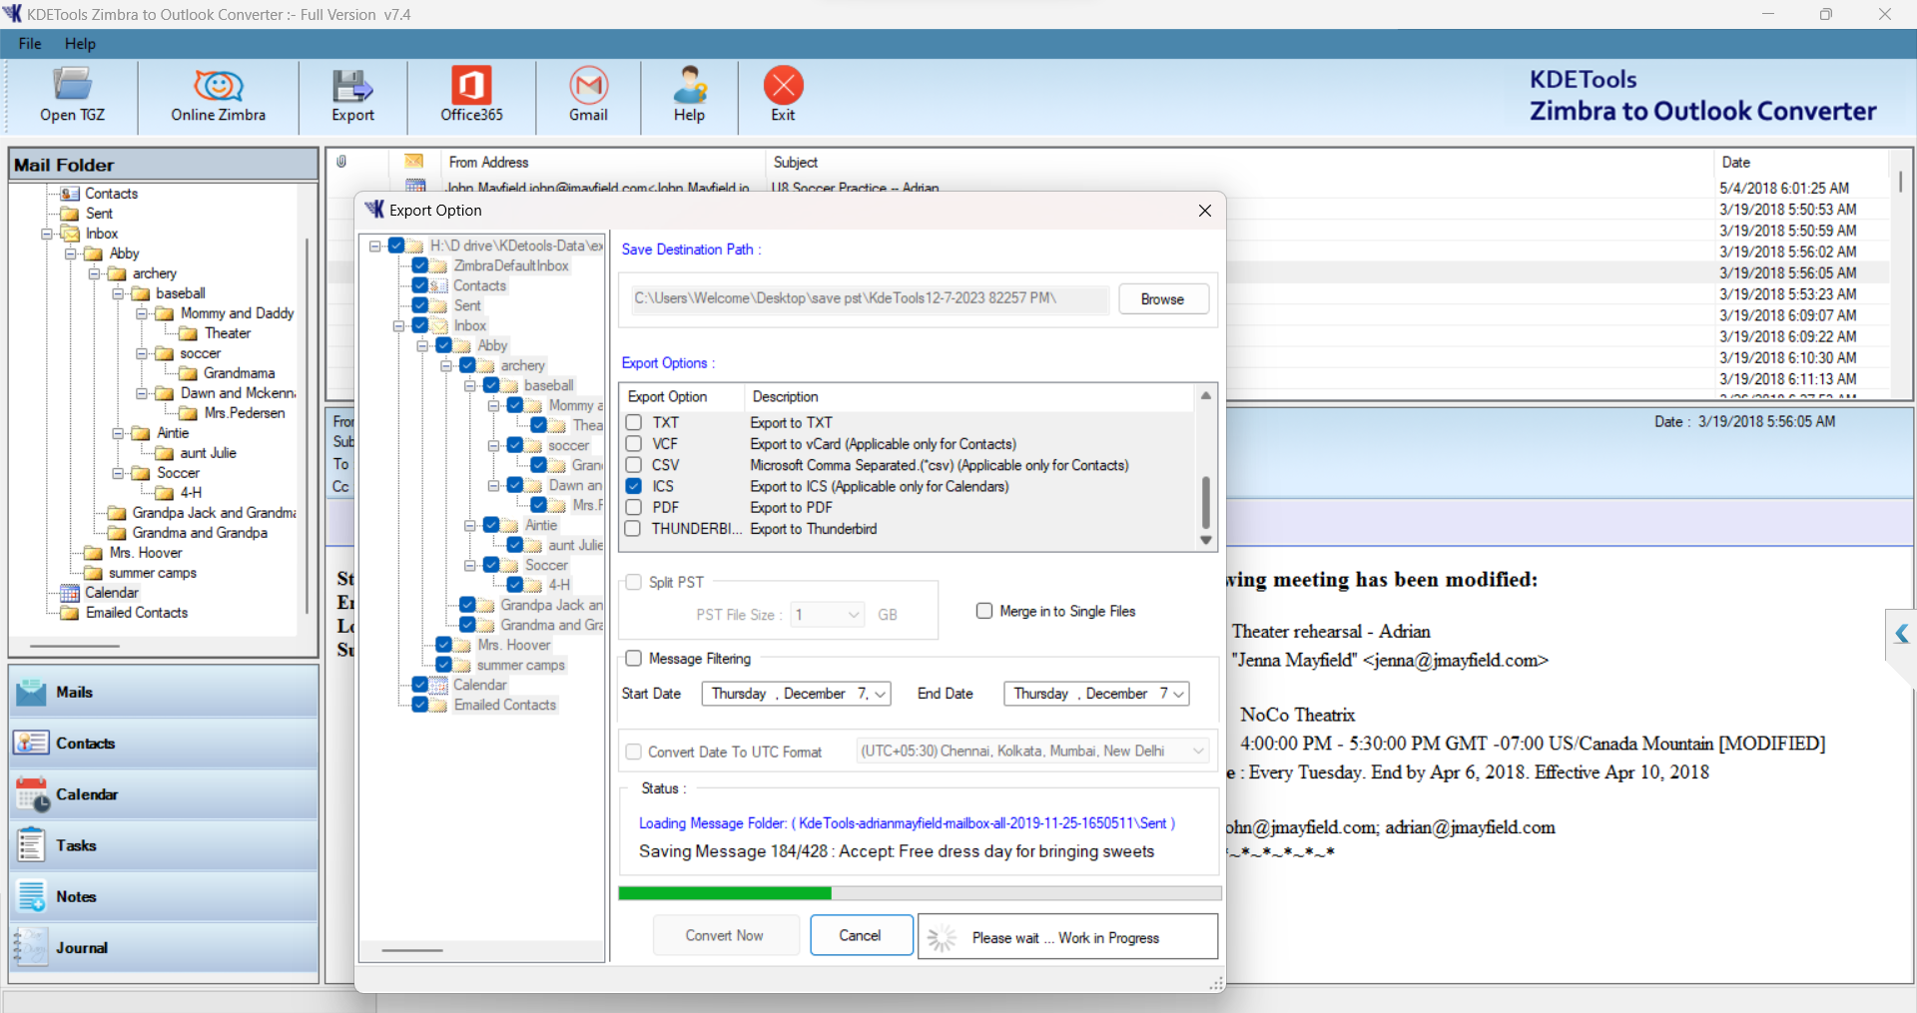Open Start Date picker dropdown
The width and height of the screenshot is (1917, 1013).
tap(881, 694)
